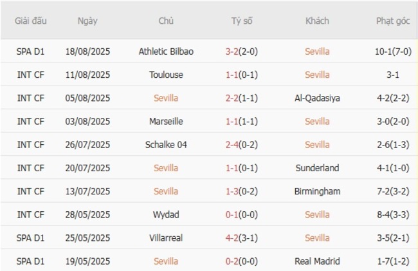Viewport: 418px width, 271px height.
Task: Click the "Tỷ số" column header
Action: click(242, 21)
